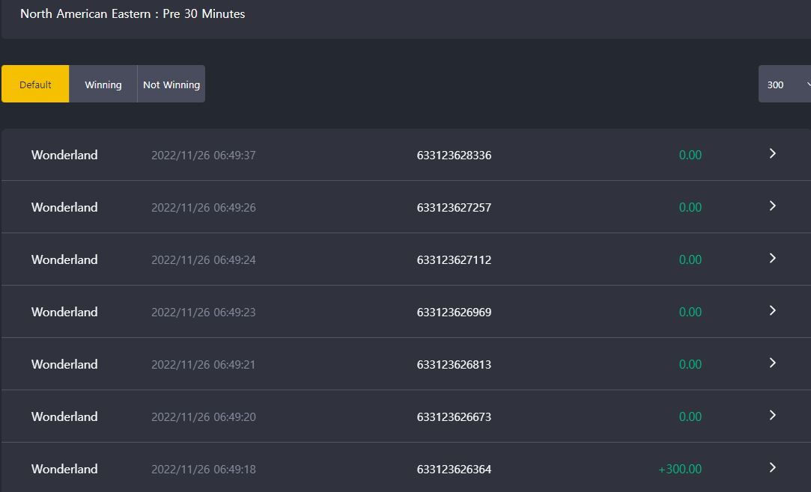Open the 300 page size dropdown
This screenshot has width=811, height=492.
pyautogui.click(x=785, y=84)
